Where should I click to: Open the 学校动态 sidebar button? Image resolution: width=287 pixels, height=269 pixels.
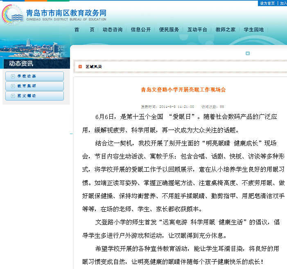[34, 76]
